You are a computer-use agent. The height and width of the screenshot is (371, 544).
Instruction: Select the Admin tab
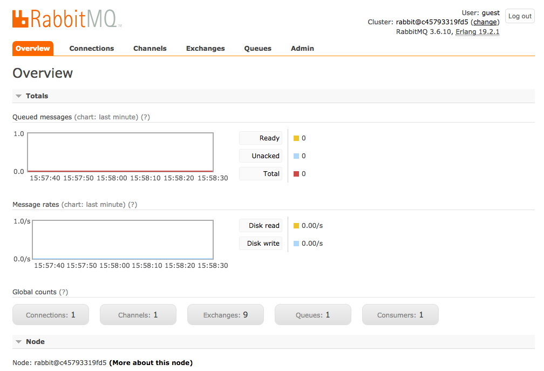302,49
